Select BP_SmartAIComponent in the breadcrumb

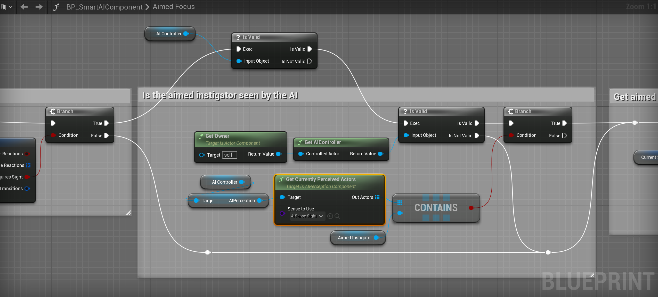point(104,7)
